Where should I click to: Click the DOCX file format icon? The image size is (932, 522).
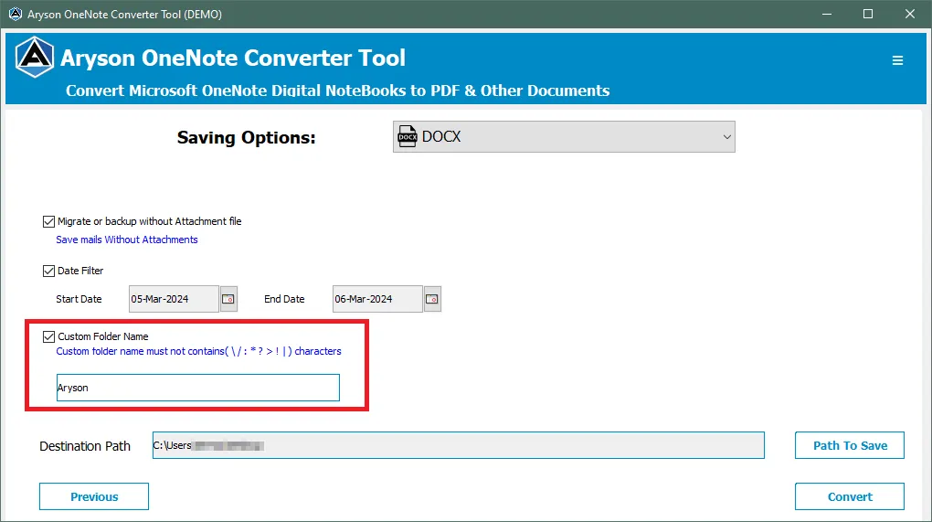[x=408, y=137]
